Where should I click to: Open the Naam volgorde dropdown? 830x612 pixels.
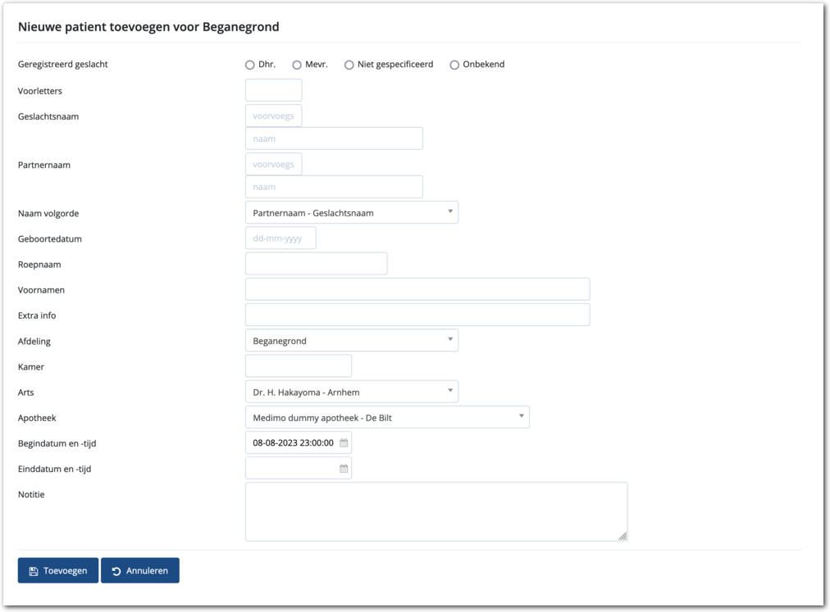(x=351, y=213)
